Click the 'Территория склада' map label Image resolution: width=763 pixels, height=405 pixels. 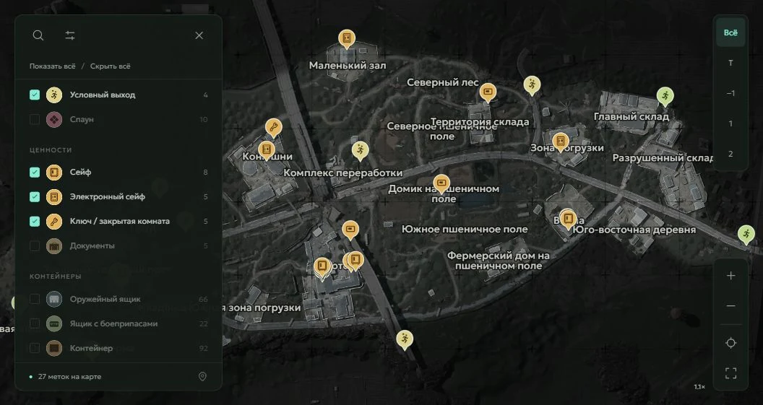(x=480, y=121)
